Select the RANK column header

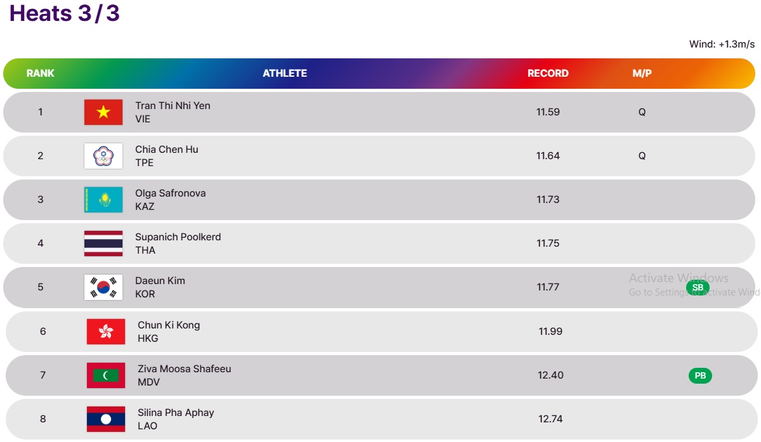(x=40, y=73)
